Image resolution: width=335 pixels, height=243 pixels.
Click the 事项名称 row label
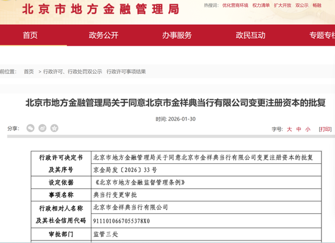tap(61, 195)
